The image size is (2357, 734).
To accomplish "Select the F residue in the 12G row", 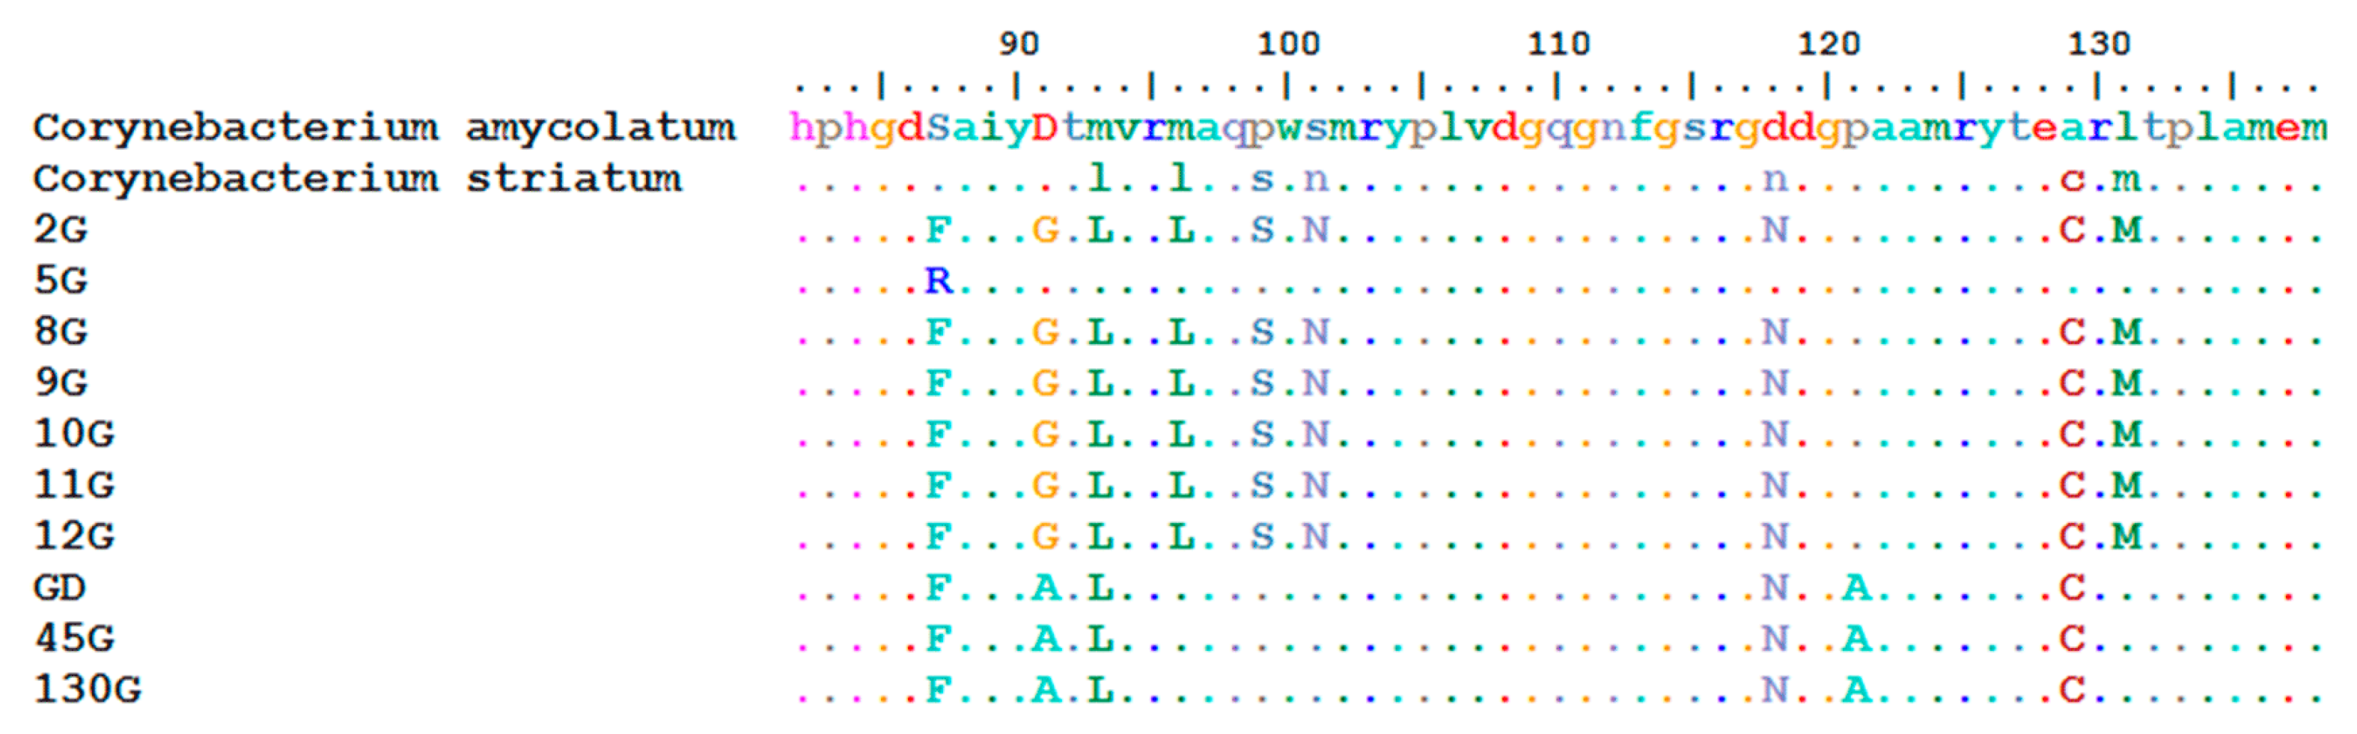I will click(939, 537).
